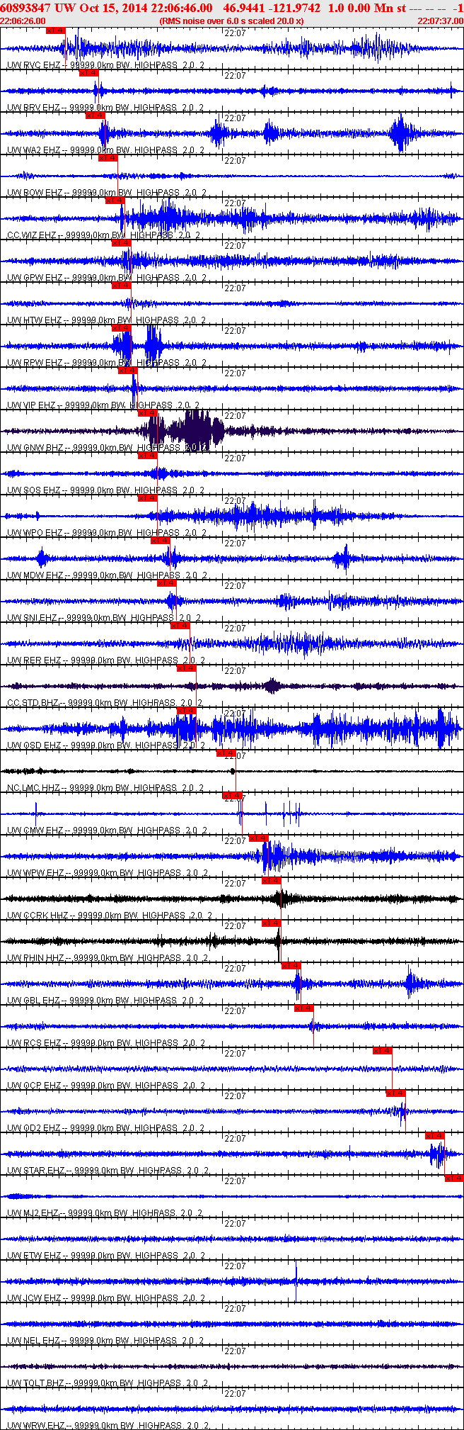Select the red pick marker on RCS trace
The image size is (464, 1430).
(x=304, y=1008)
